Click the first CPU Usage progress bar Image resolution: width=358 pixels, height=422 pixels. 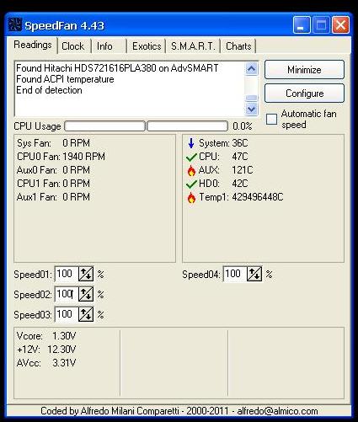pyautogui.click(x=104, y=126)
